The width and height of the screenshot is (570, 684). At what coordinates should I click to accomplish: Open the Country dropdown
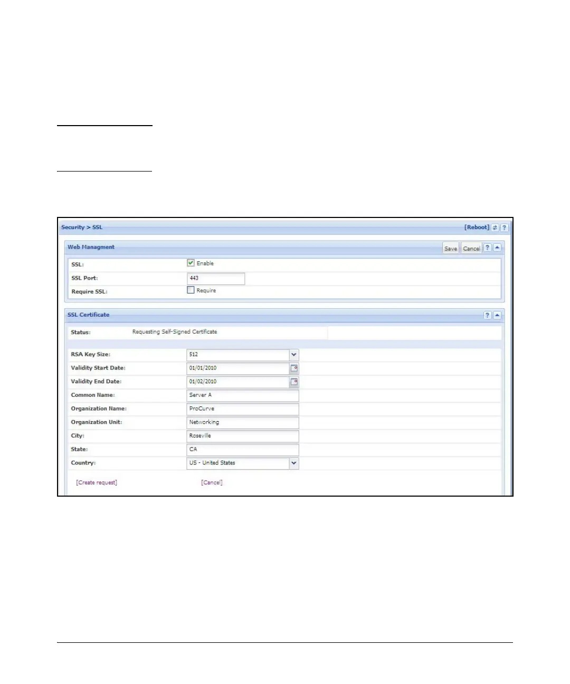[x=294, y=463]
